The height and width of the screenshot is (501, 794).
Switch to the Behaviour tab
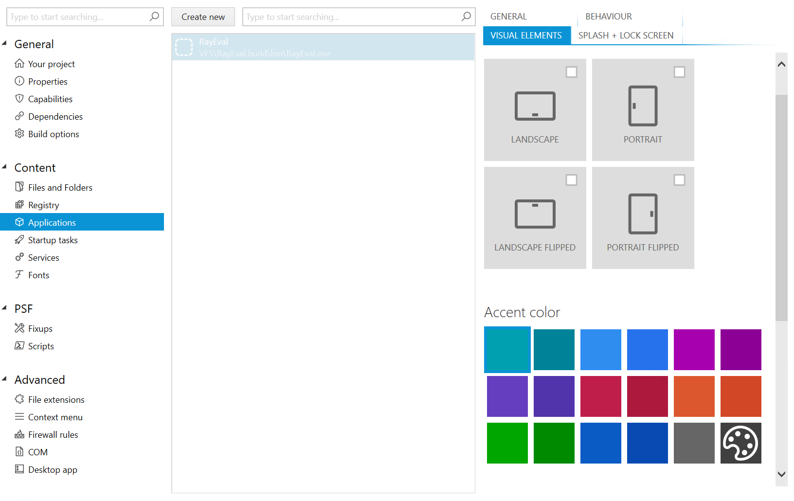[609, 16]
